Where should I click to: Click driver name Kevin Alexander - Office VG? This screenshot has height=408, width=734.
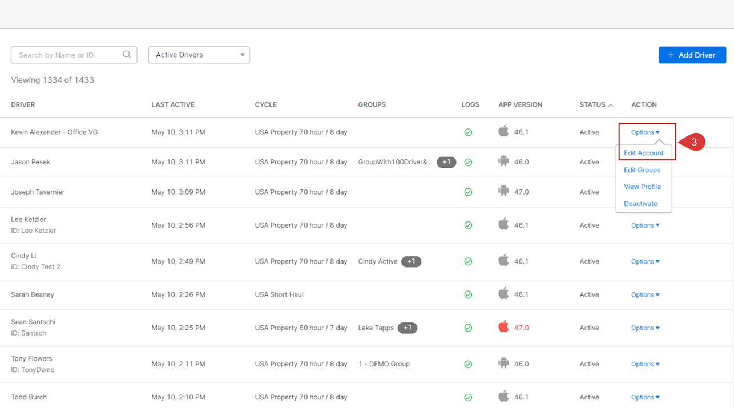coord(54,132)
